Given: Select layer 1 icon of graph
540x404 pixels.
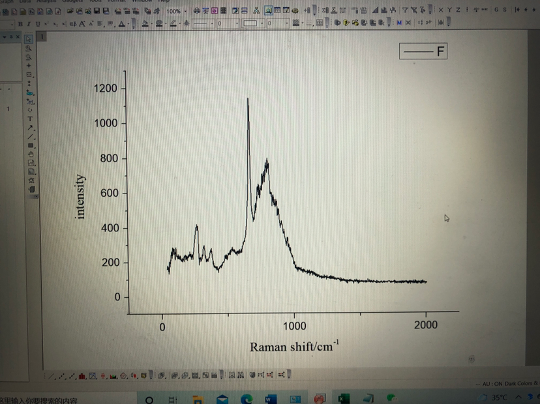Looking at the screenshot, I should click(x=42, y=36).
